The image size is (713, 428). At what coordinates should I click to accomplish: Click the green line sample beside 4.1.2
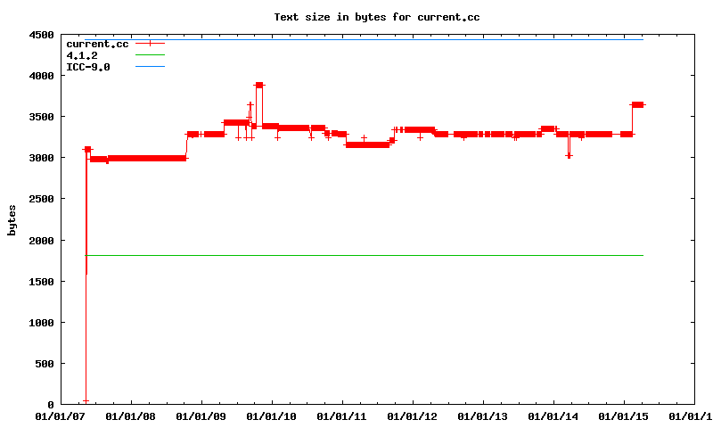point(150,55)
